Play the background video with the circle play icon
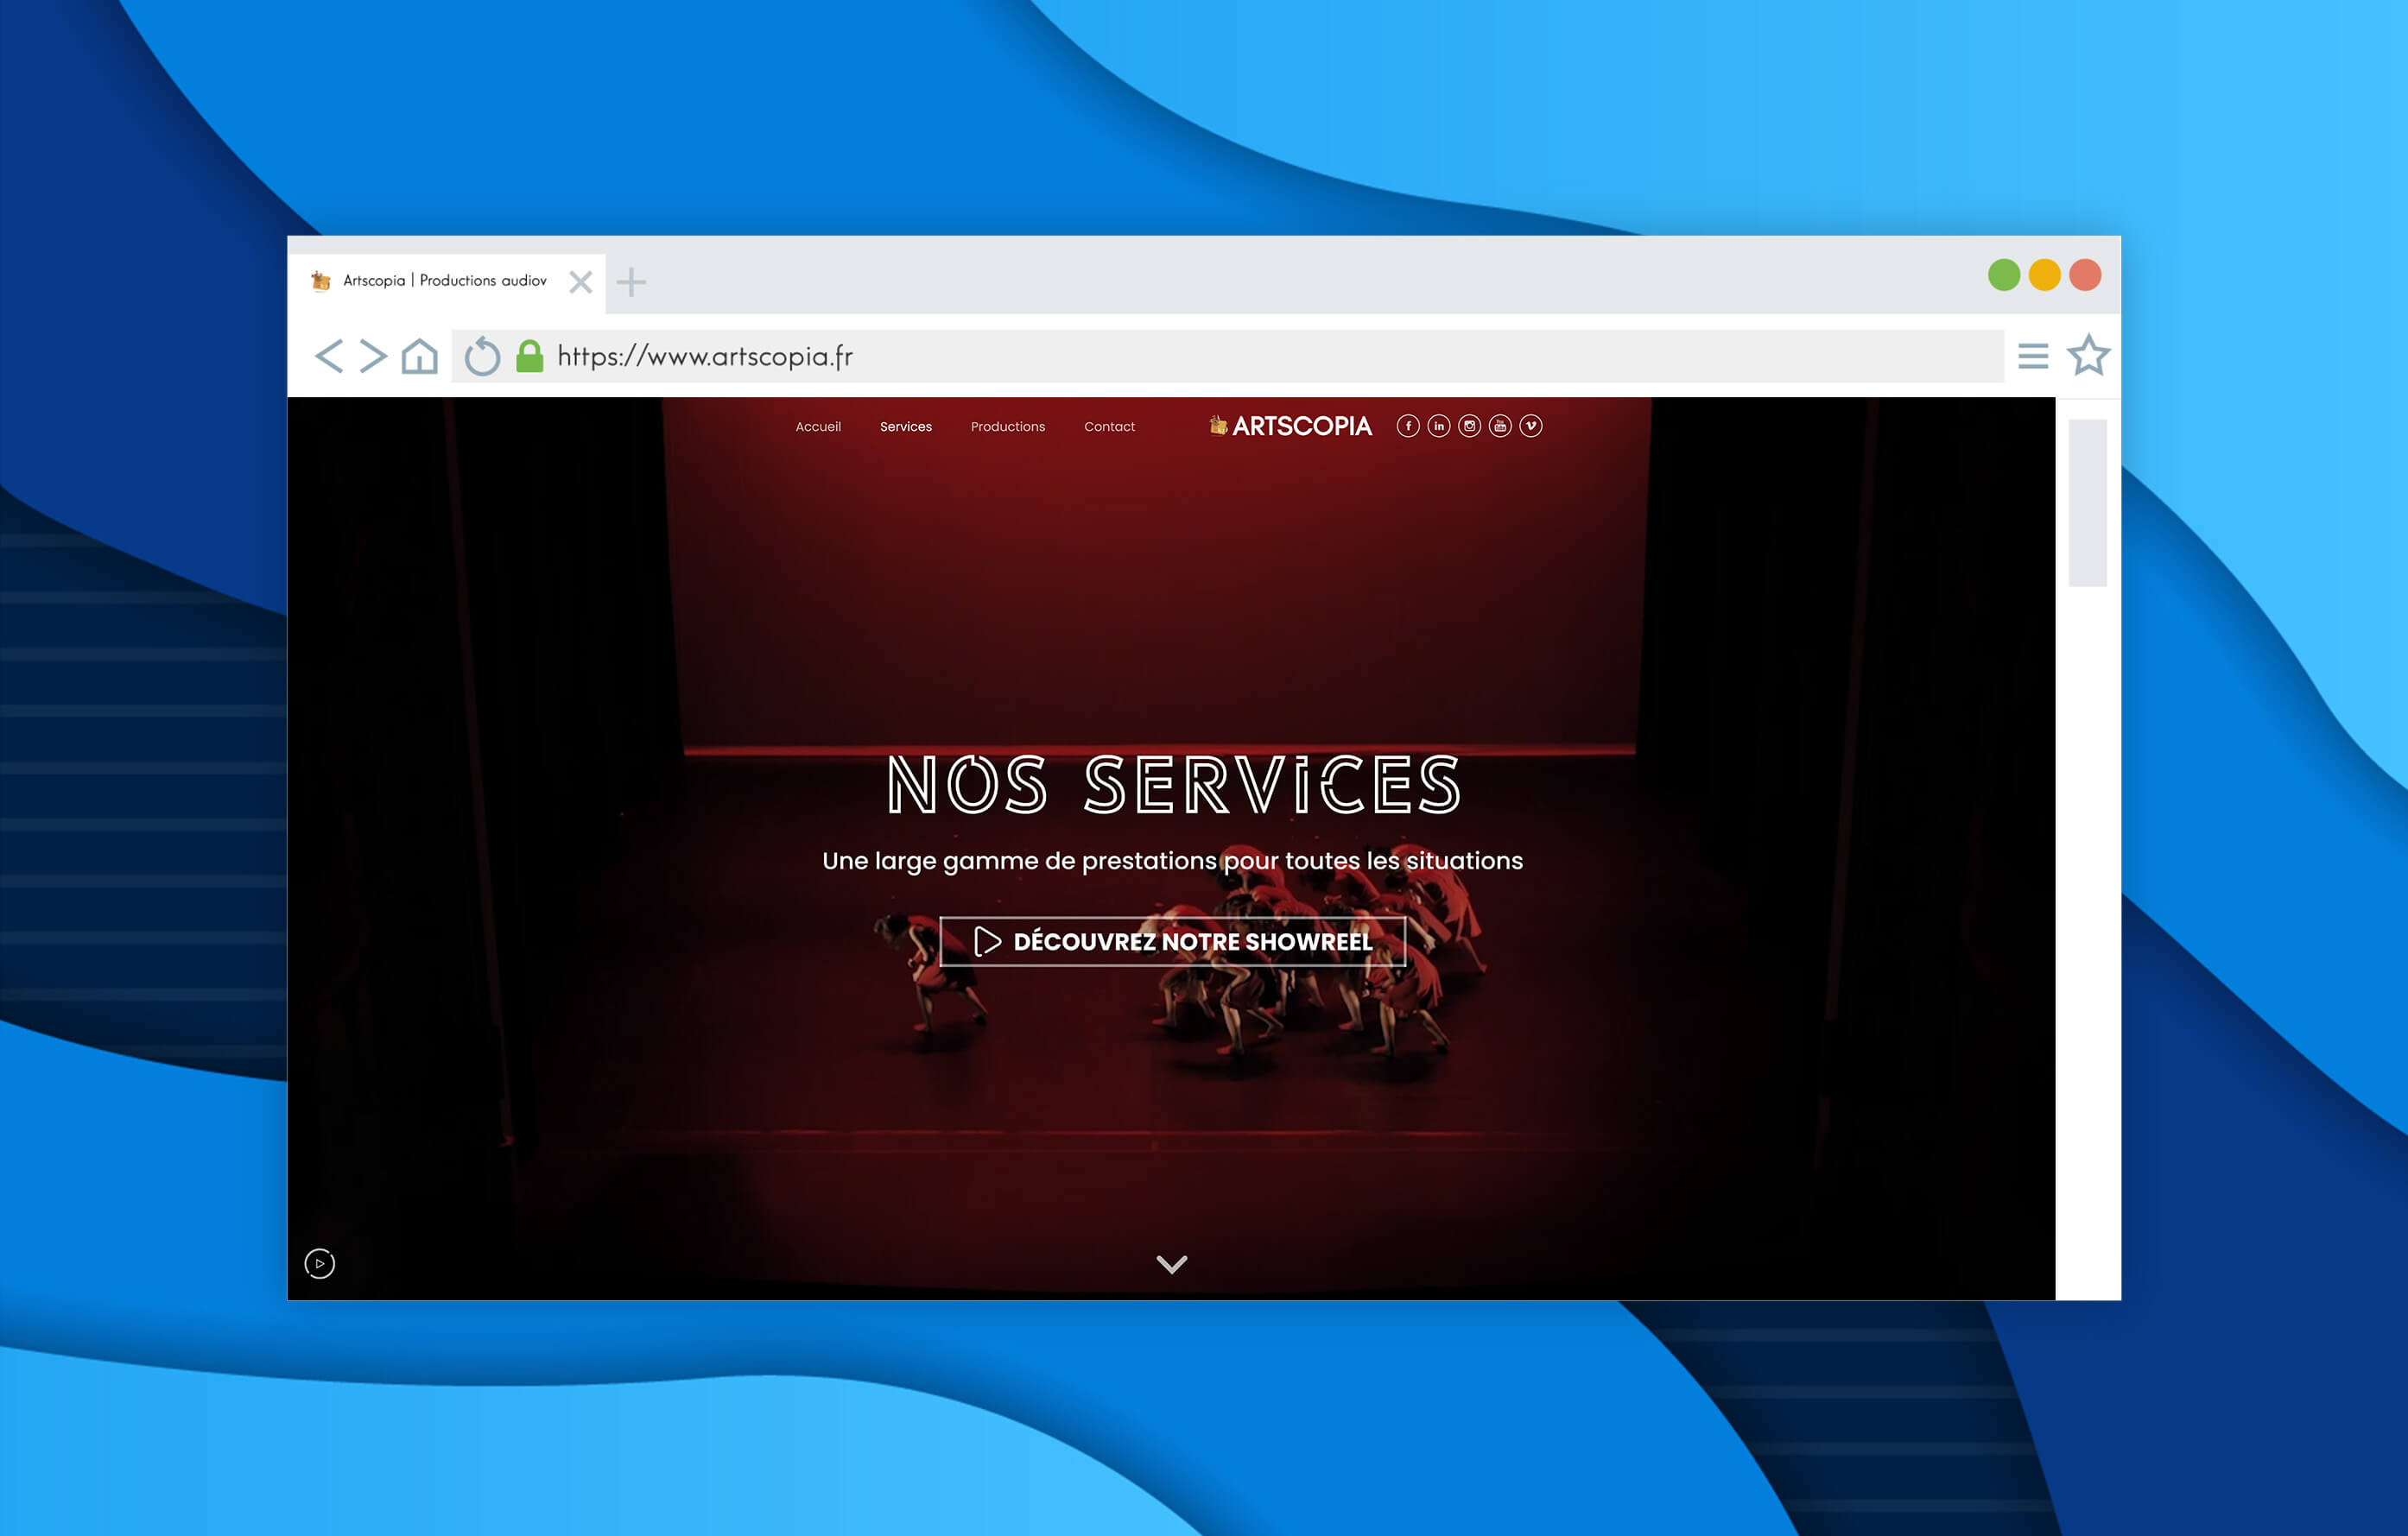This screenshot has height=1536, width=2408. pos(320,1263)
